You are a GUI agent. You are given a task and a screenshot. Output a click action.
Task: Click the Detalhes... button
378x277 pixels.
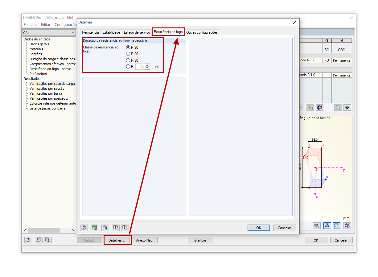[x=117, y=240]
